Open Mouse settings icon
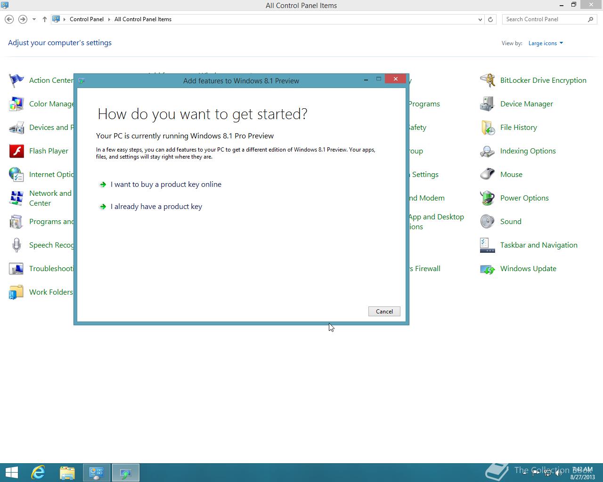The image size is (603, 482). pyautogui.click(x=488, y=175)
